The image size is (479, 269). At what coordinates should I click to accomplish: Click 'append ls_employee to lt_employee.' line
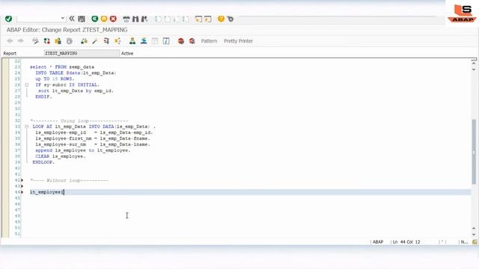pos(83,150)
